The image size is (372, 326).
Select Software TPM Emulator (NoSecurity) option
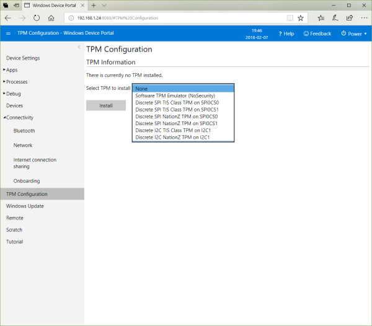click(175, 95)
